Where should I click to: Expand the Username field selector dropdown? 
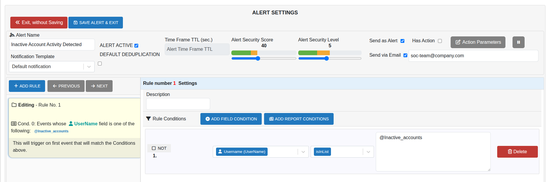pos(303,152)
